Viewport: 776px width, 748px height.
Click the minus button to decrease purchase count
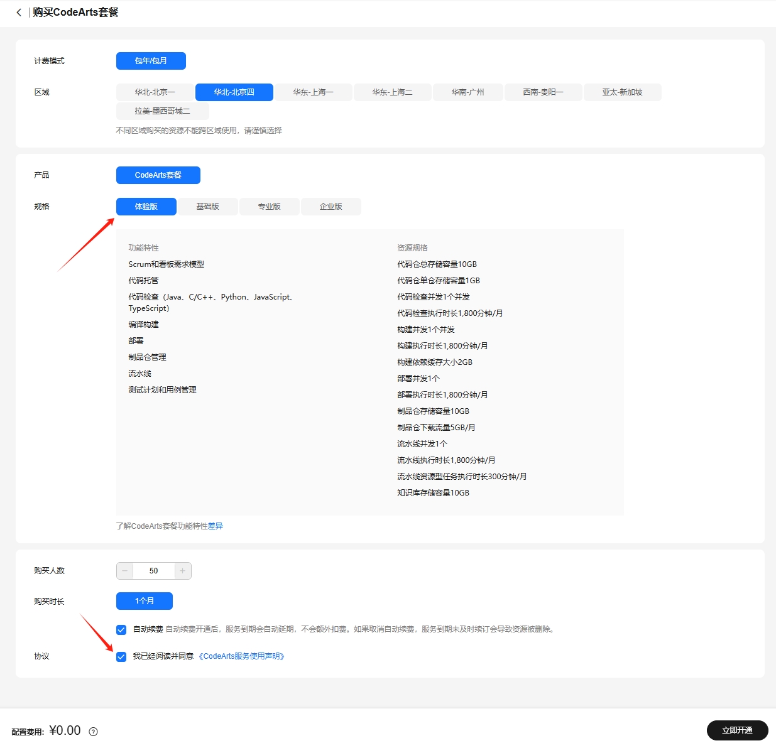point(125,571)
